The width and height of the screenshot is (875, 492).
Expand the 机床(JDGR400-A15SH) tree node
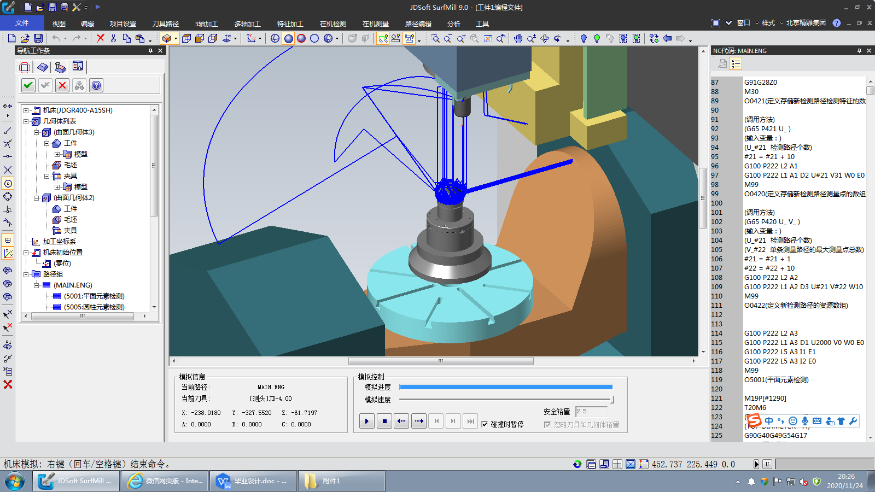pos(26,110)
